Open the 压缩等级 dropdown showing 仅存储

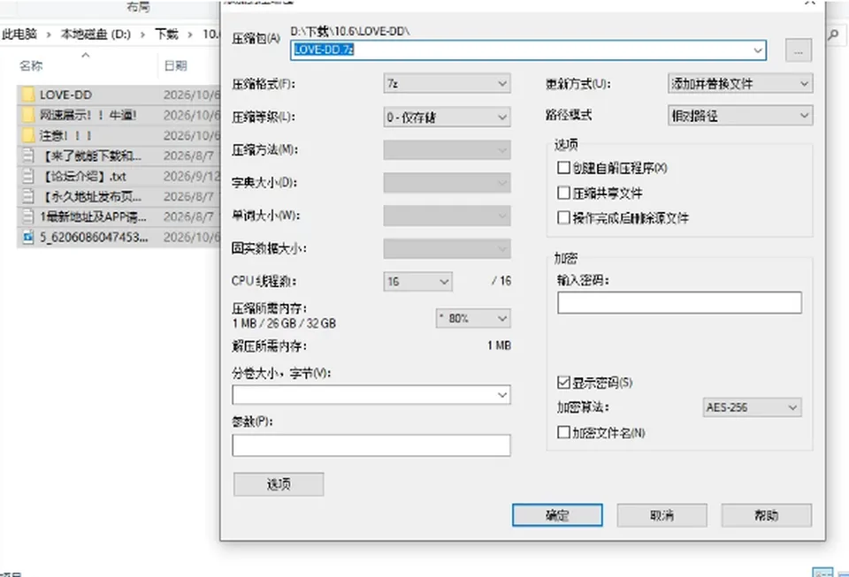click(x=447, y=117)
